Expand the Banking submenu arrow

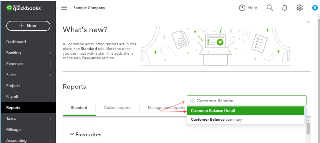(51, 53)
